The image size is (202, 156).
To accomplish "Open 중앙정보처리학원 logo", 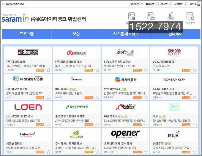I will point(77,107).
